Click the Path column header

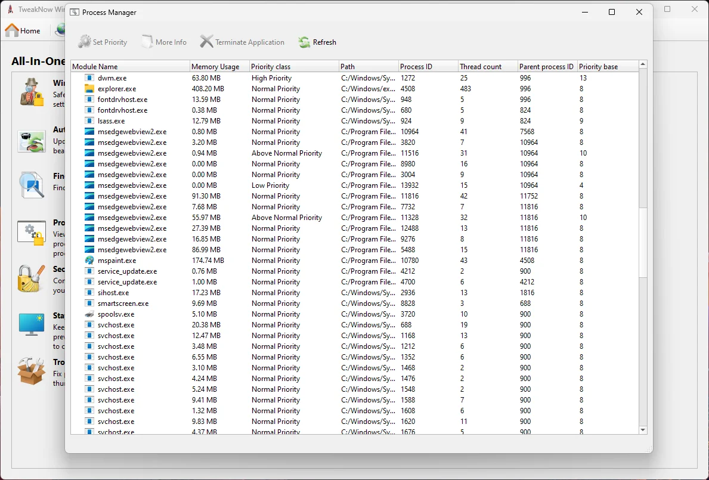tap(348, 67)
